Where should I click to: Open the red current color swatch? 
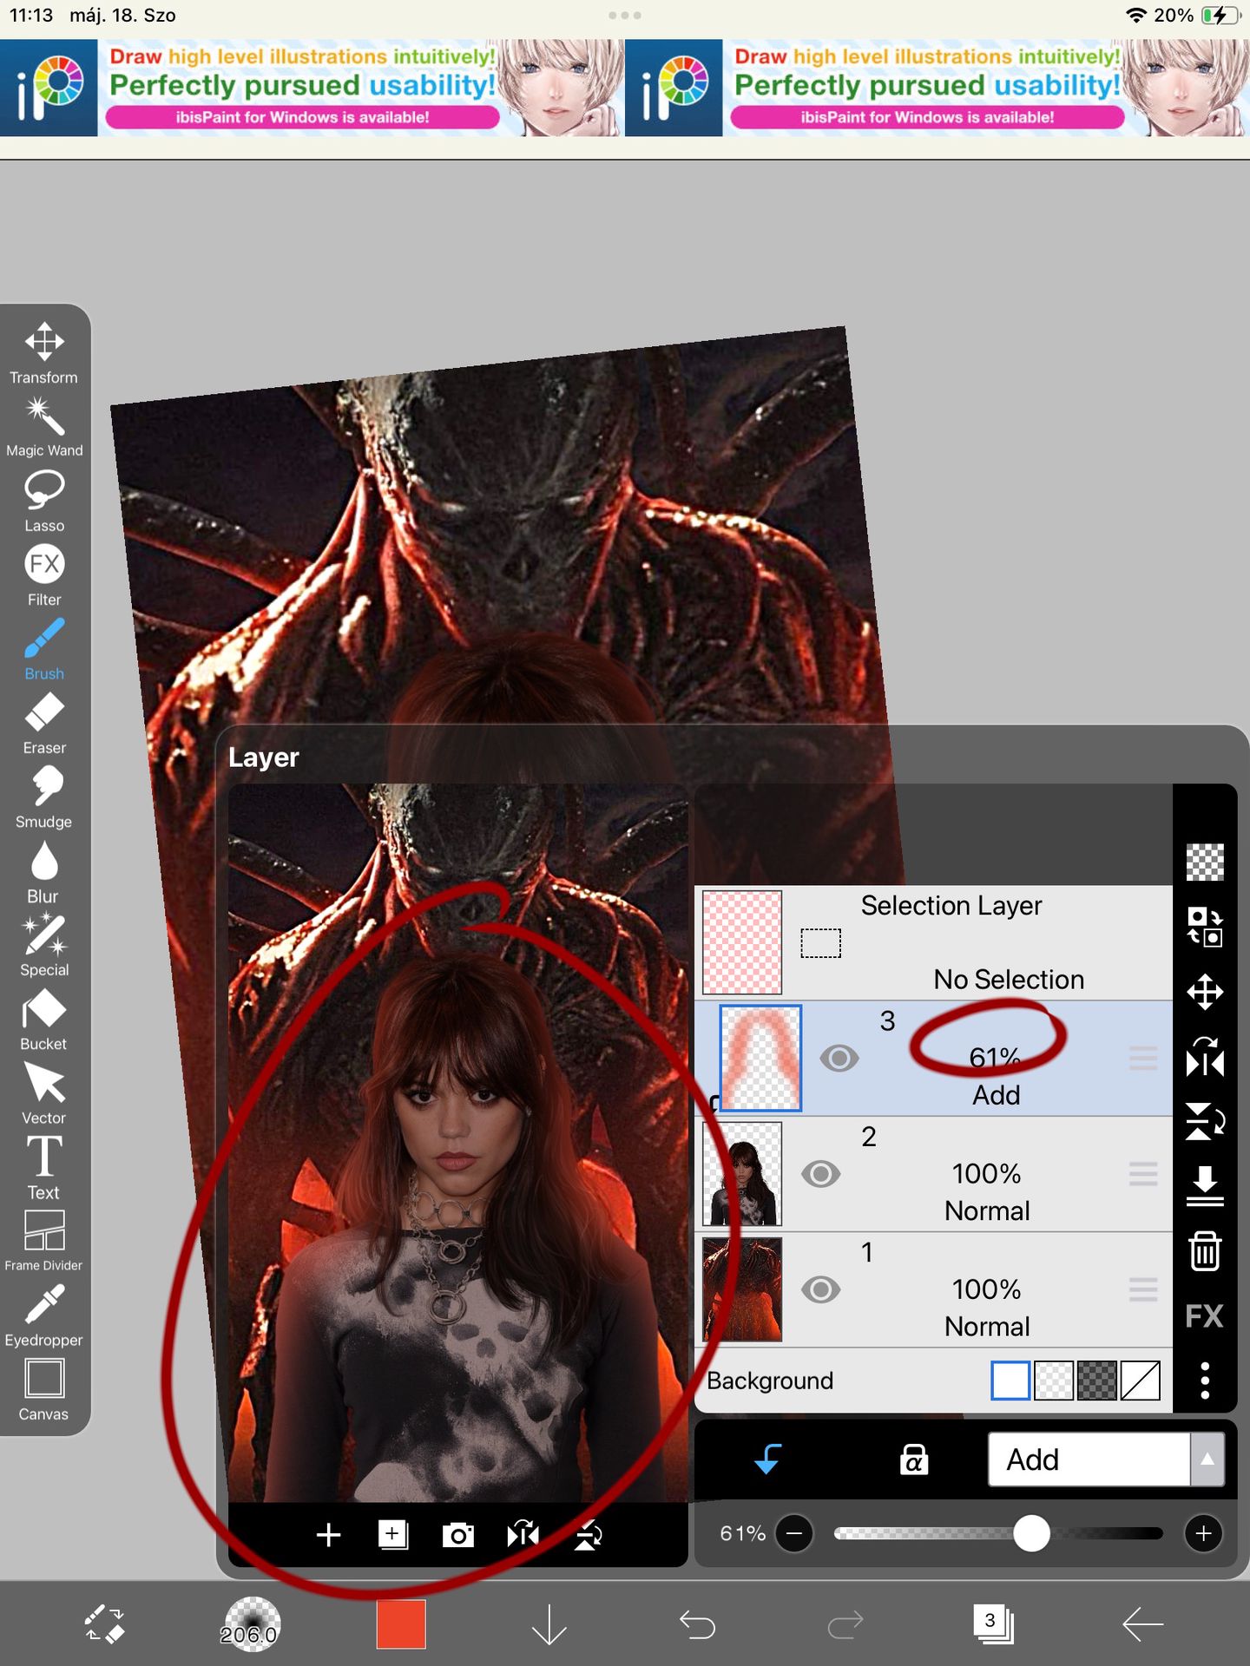(x=401, y=1623)
